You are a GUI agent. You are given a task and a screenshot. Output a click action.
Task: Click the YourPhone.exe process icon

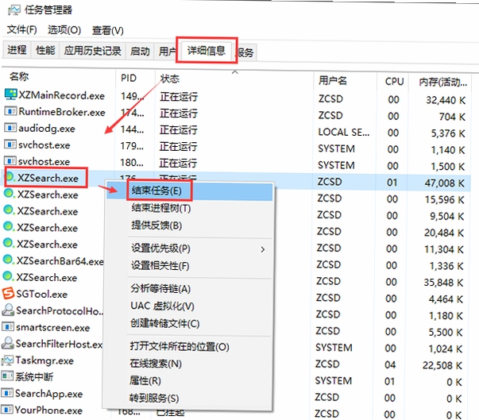tap(7, 410)
